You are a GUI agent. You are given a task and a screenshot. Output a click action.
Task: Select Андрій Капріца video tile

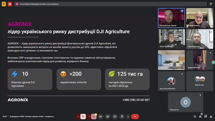click(200, 18)
